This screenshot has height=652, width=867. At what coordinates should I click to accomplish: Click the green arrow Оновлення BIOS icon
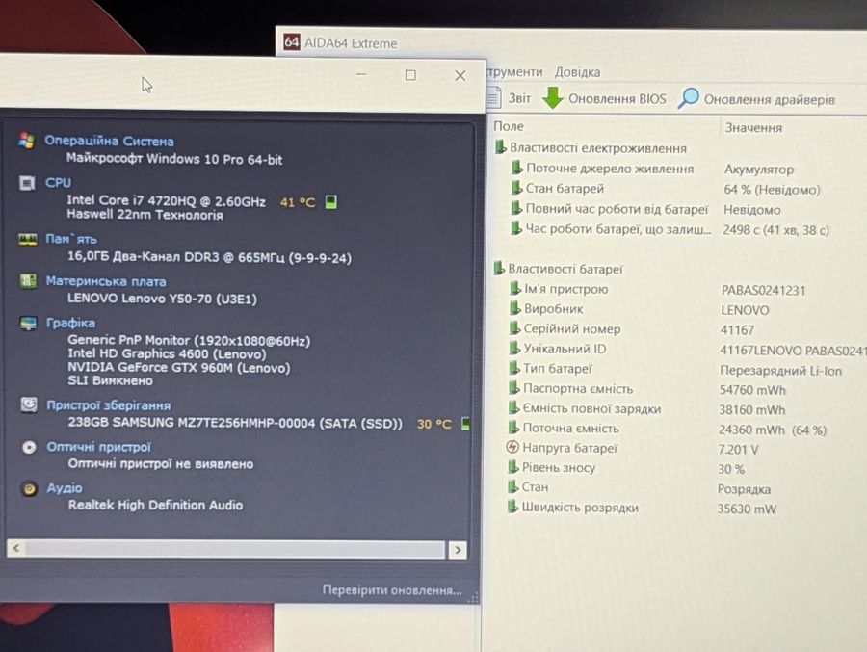(x=552, y=98)
